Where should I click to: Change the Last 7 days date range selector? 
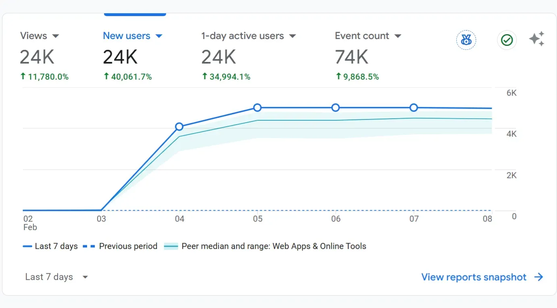[56, 277]
